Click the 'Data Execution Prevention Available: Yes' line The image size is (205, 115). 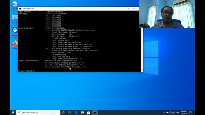click(66, 67)
